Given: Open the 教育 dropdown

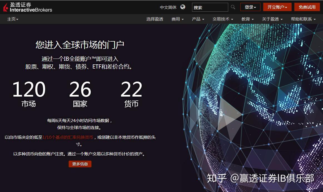Looking at the screenshot, I should point(247,19).
